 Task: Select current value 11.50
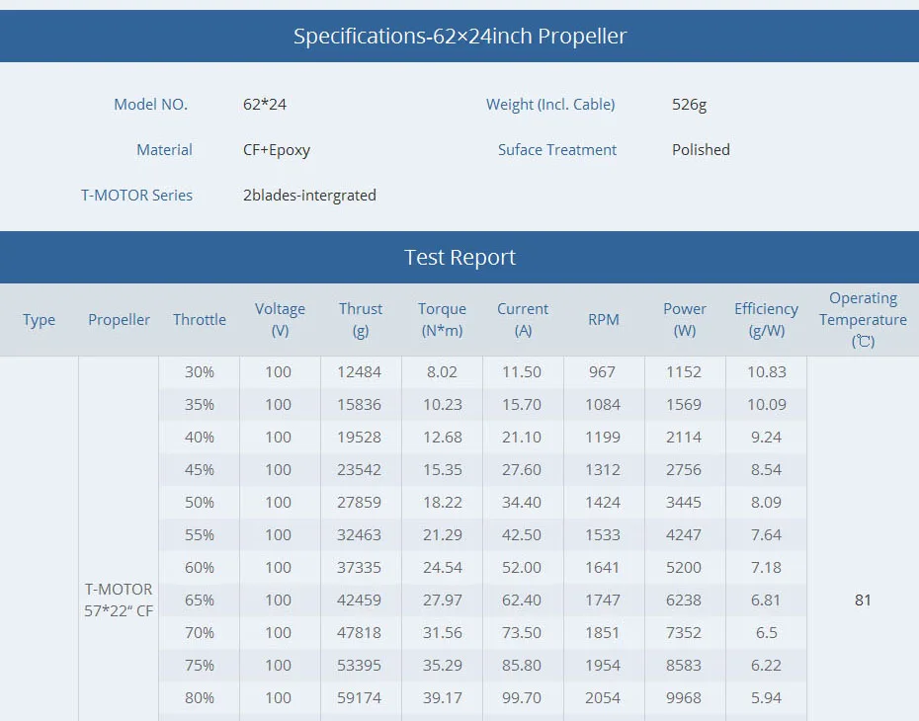(522, 372)
